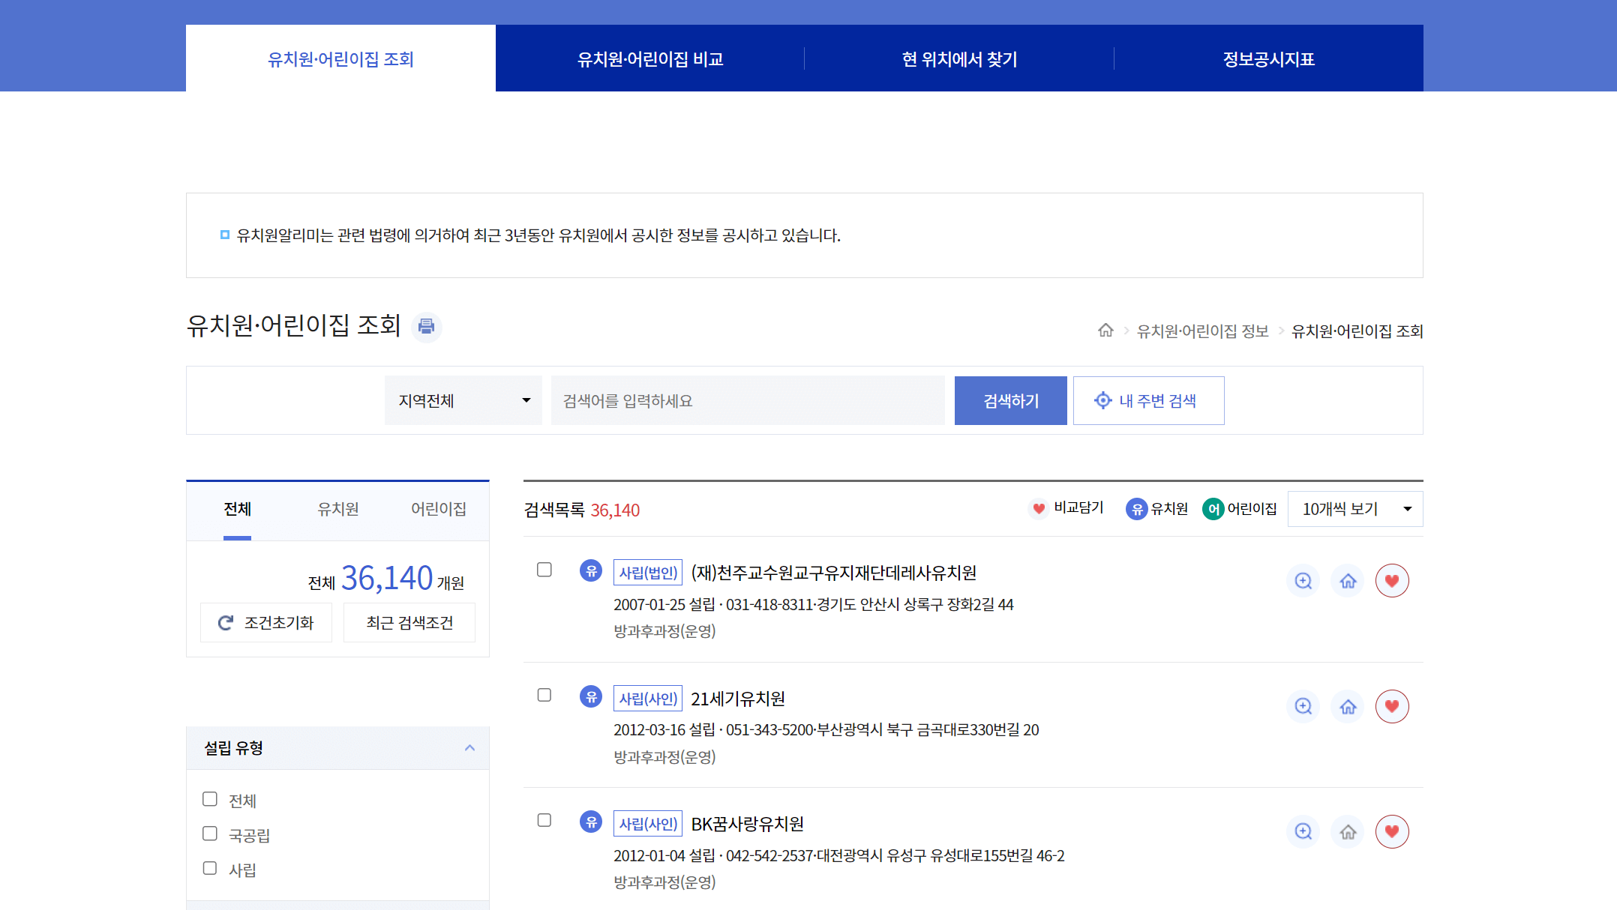
Task: Select the 어린이집 tab in the sidebar
Action: 439,510
